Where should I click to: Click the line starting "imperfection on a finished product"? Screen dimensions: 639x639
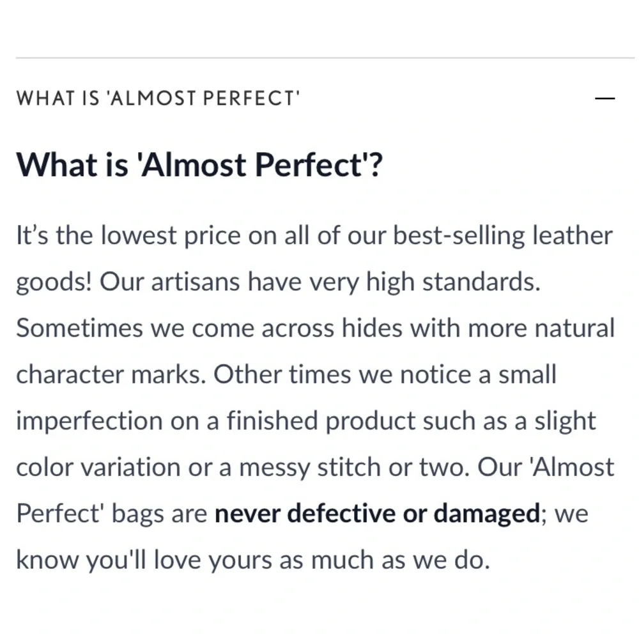pyautogui.click(x=306, y=422)
